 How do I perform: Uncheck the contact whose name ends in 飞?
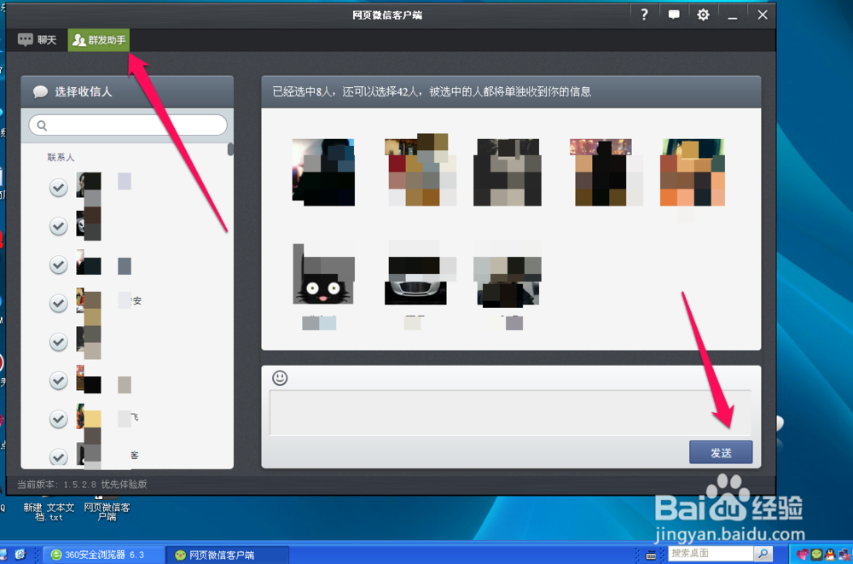point(58,419)
